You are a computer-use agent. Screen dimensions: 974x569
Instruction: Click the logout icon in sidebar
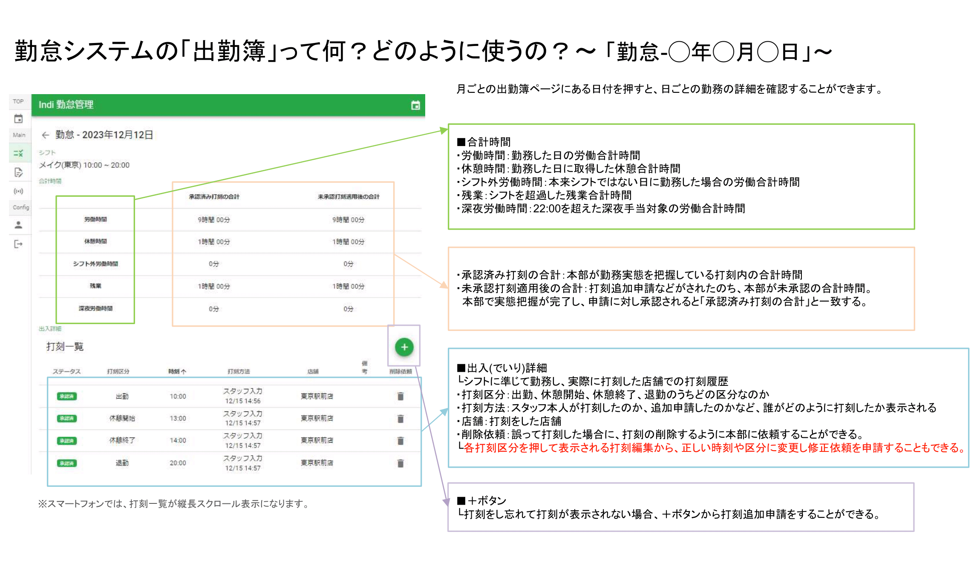pyautogui.click(x=18, y=244)
